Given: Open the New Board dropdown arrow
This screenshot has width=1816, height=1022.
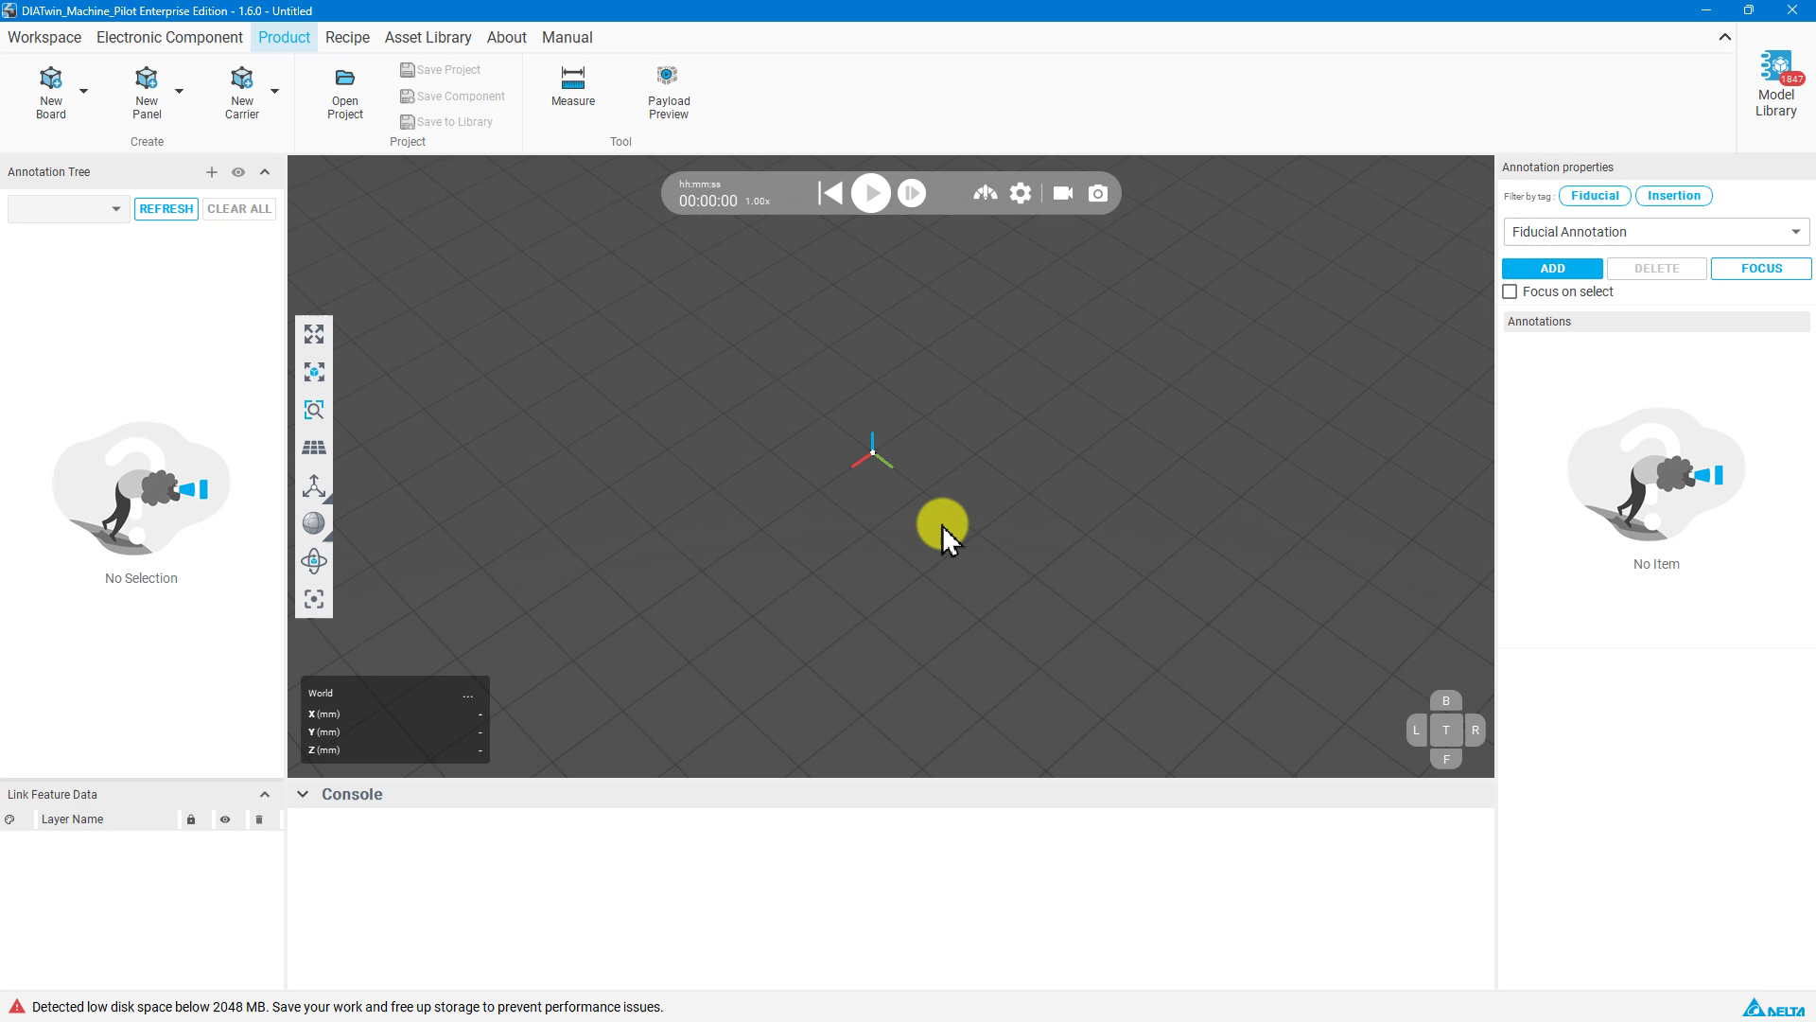Looking at the screenshot, I should tap(83, 92).
